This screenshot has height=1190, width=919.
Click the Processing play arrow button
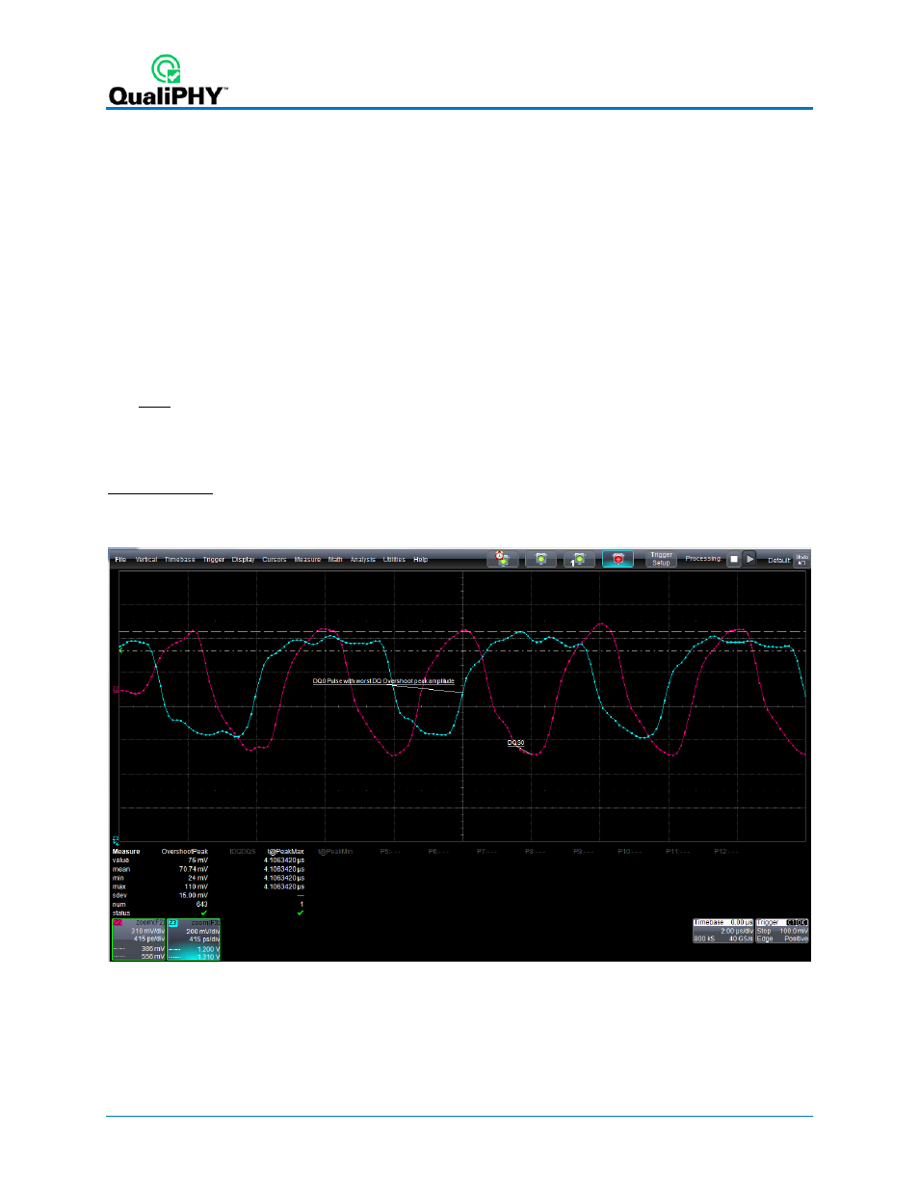(x=749, y=559)
